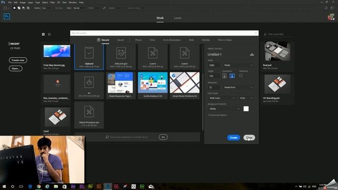Click the white background color swatch
Viewport: 338px width, 190px height.
246,109
